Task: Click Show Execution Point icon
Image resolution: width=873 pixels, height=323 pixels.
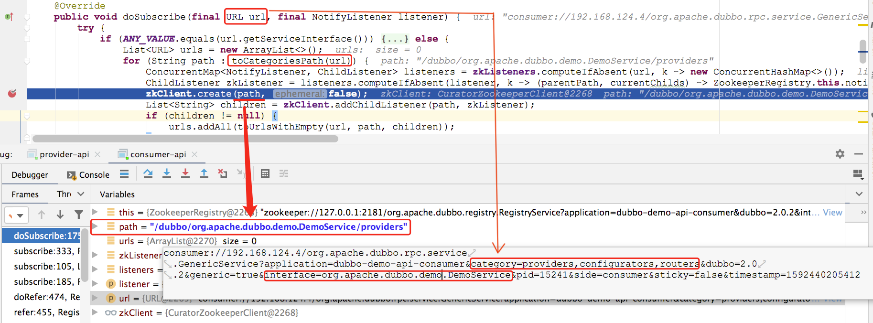Action: click(124, 174)
